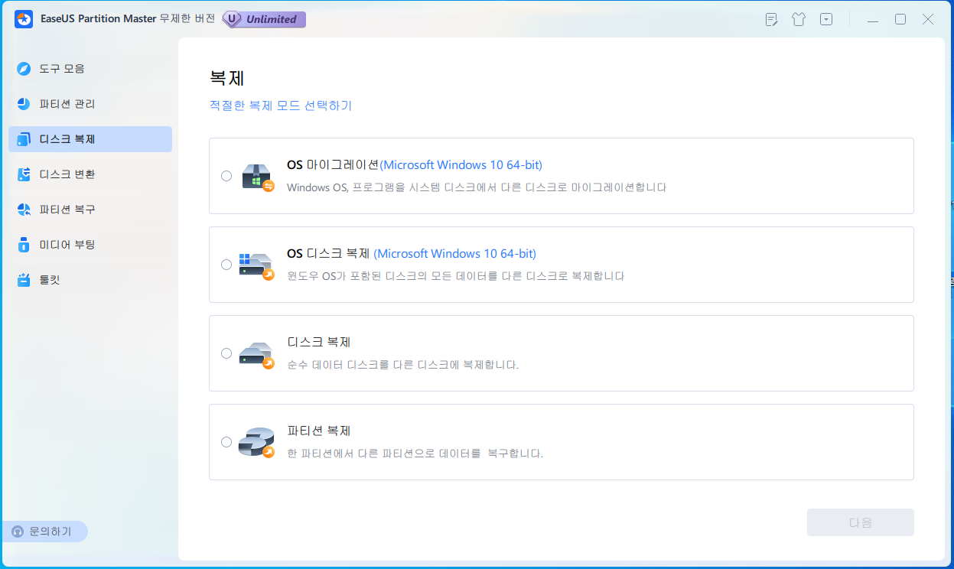Click the 'Windows OS, 프로그램을 시스템 디스크에서' description
Screen dimensions: 954x569
pyautogui.click(x=477, y=187)
